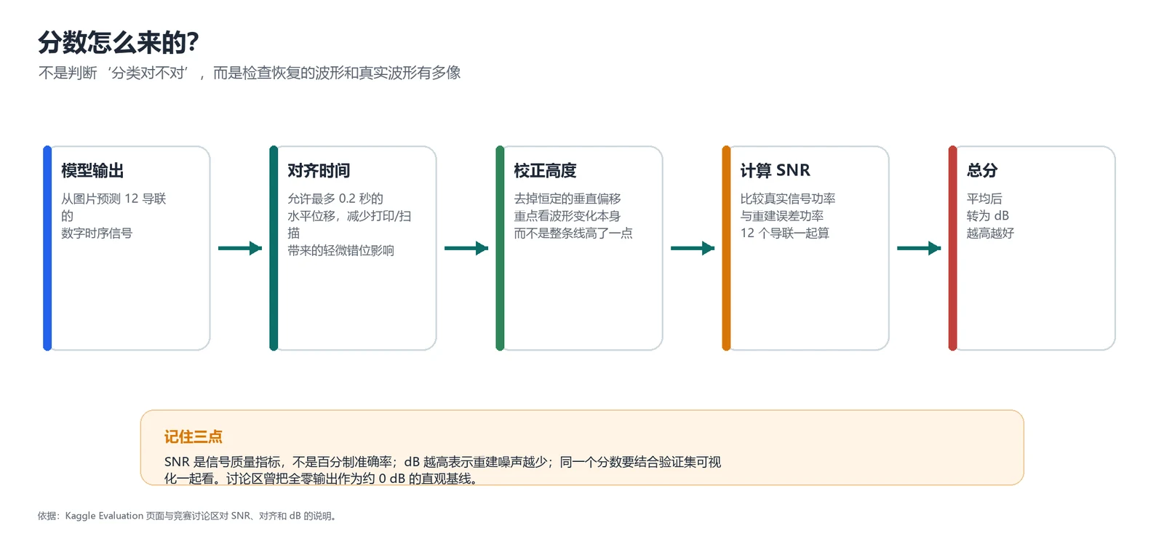The height and width of the screenshot is (539, 1164).
Task: Click the text 转为 dB
Action: click(x=988, y=216)
